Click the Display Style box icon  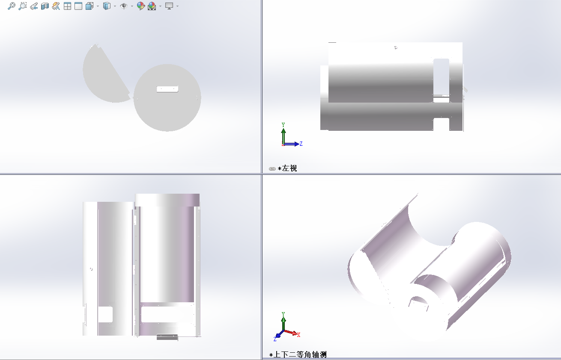[x=107, y=6]
